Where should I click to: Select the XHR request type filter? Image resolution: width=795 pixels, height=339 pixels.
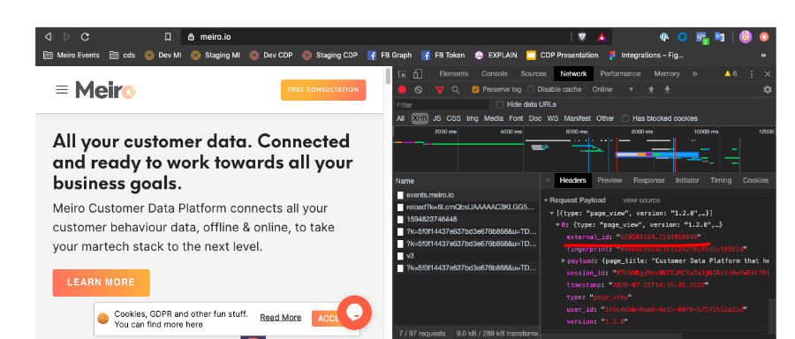pyautogui.click(x=420, y=118)
